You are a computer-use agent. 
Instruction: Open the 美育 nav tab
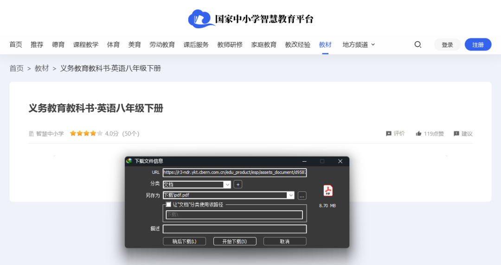pos(135,44)
